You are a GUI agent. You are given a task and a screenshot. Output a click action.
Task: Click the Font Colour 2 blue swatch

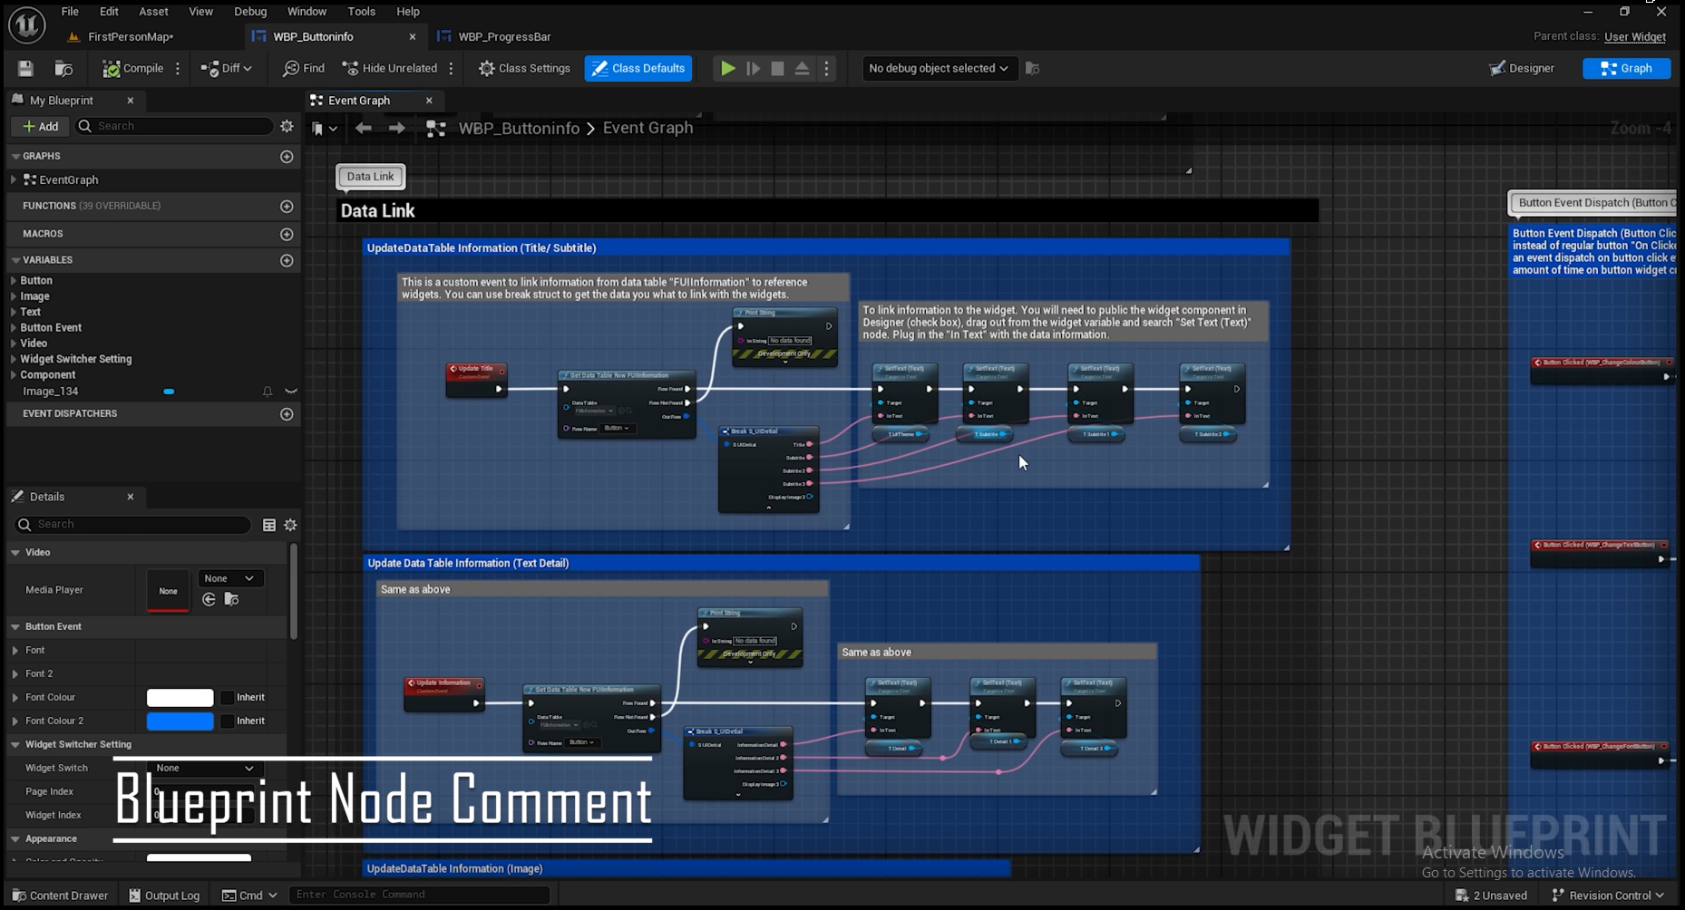click(x=180, y=721)
